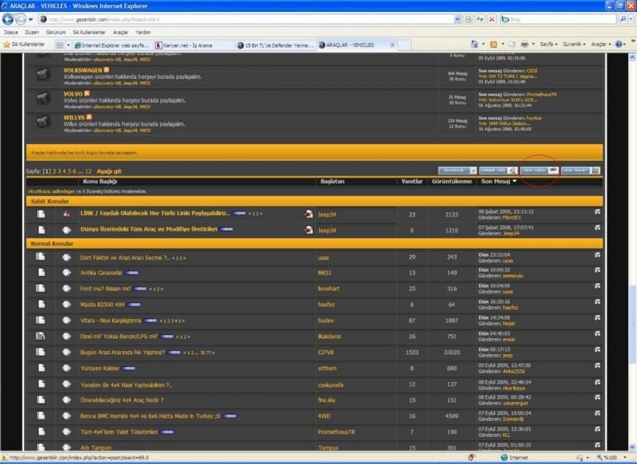Go back with the browser Back arrow
The image size is (637, 464).
tap(8, 19)
